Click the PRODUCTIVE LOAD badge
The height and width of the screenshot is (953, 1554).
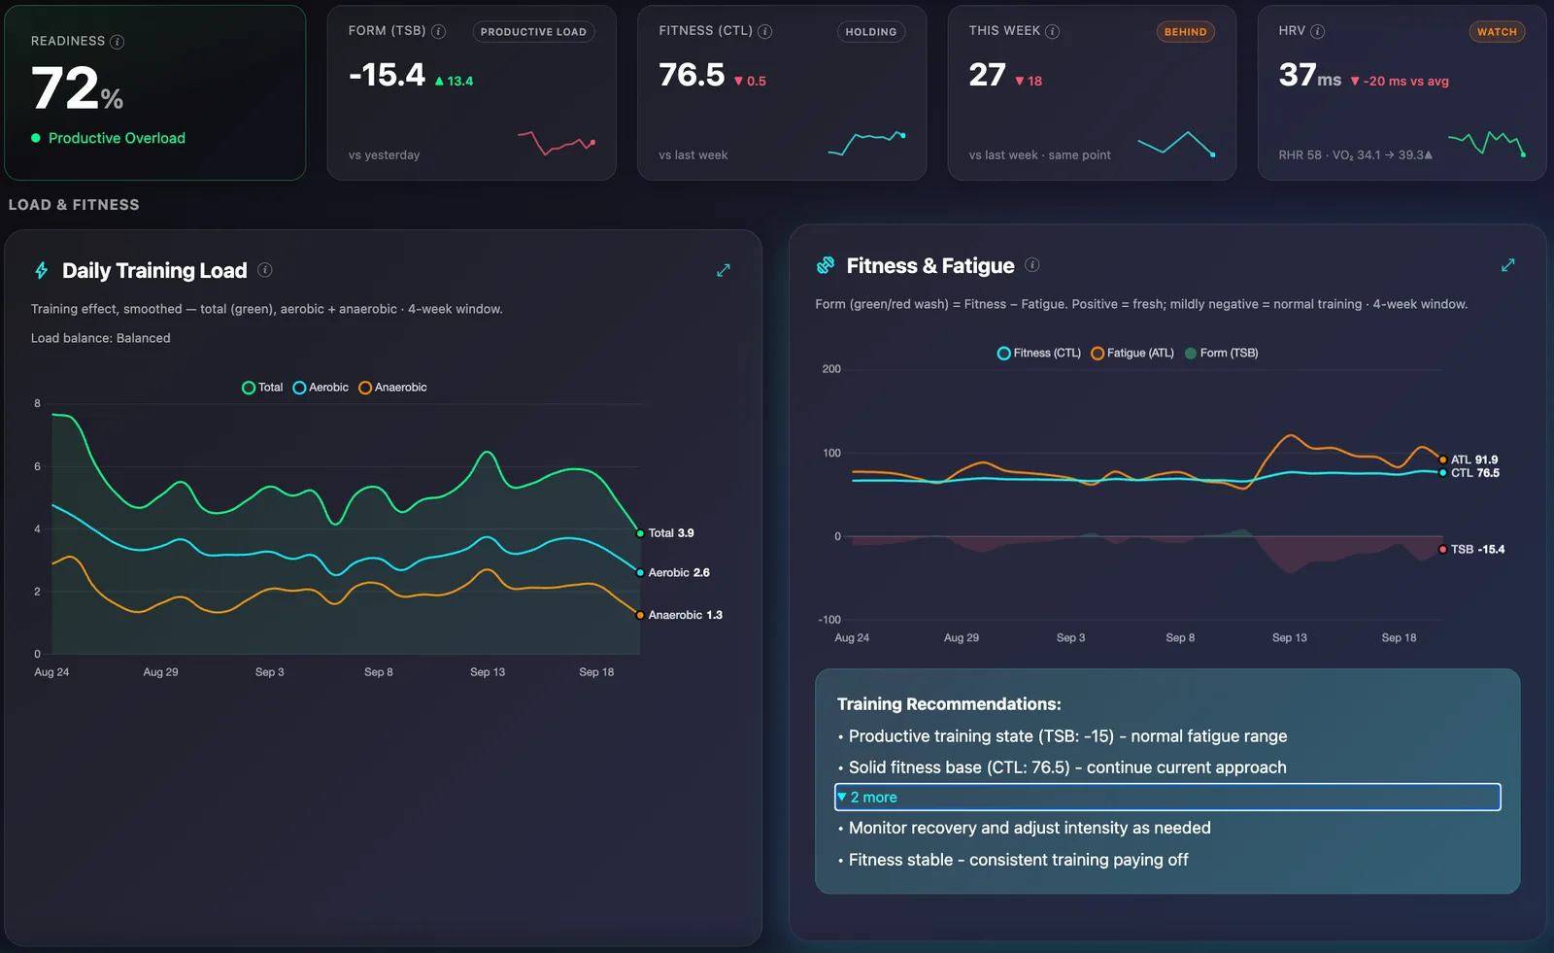[x=533, y=32]
